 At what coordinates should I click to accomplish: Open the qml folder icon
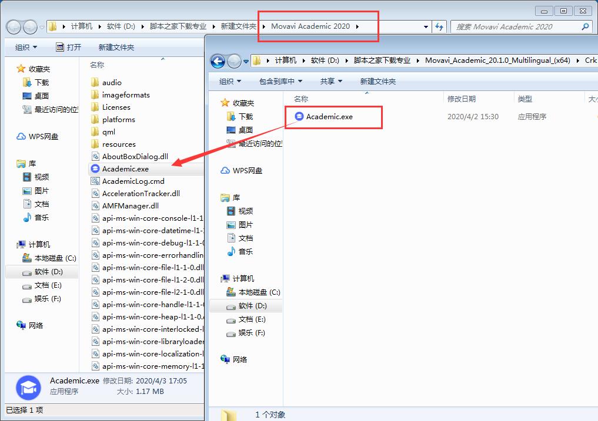pos(95,132)
